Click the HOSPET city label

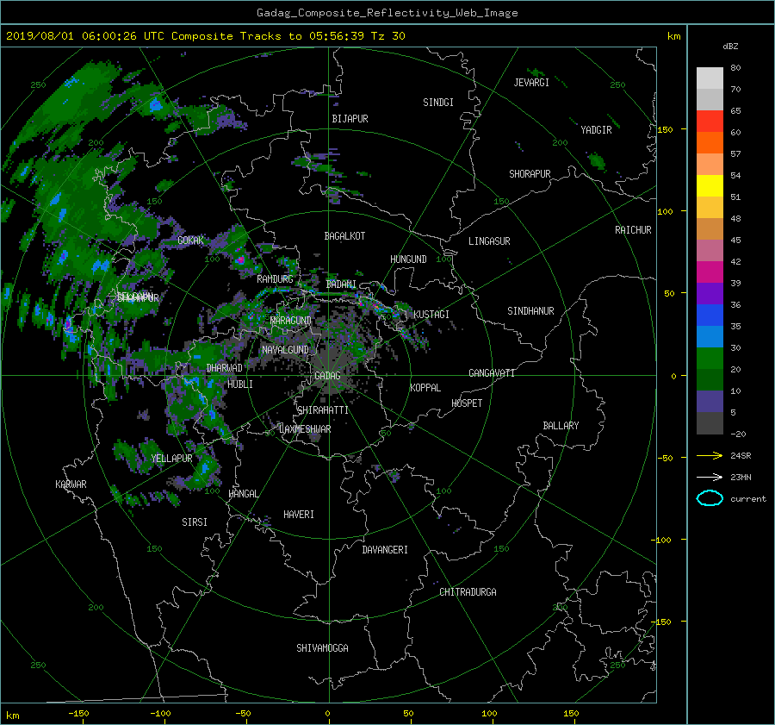coord(467,403)
